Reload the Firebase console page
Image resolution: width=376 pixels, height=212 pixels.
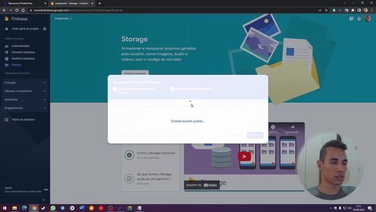(17, 11)
